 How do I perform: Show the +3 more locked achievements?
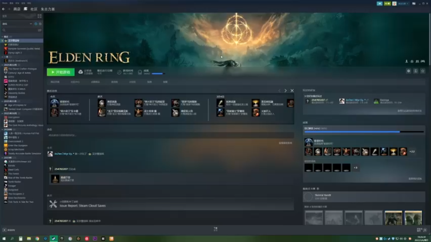click(x=356, y=168)
